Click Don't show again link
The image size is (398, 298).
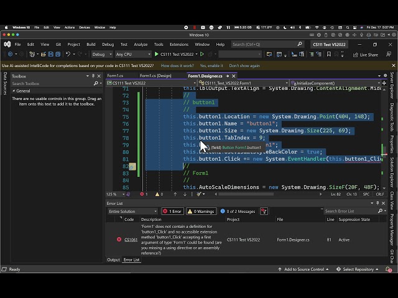[x=244, y=66]
